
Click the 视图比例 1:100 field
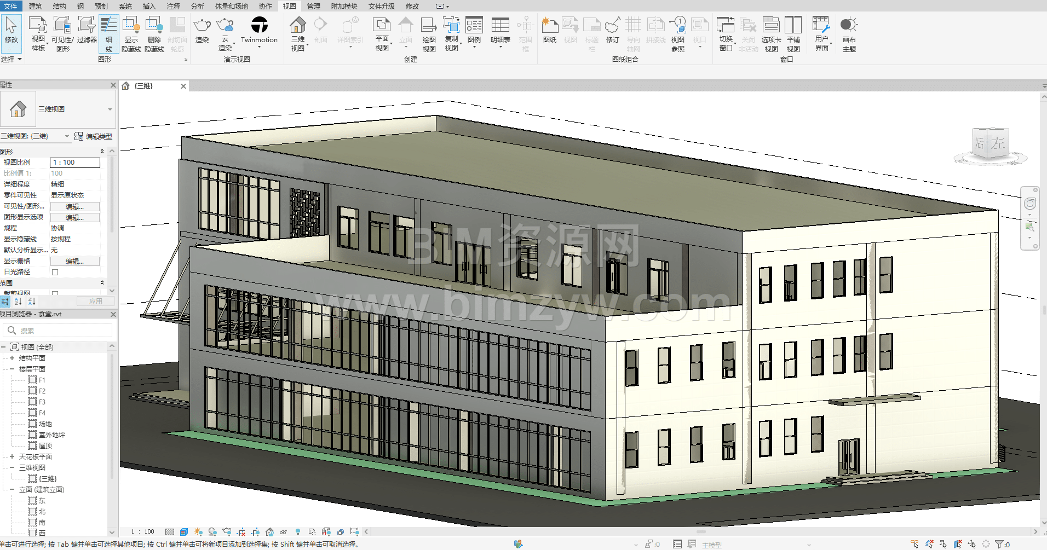(75, 163)
